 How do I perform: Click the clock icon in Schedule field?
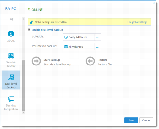point(66,37)
